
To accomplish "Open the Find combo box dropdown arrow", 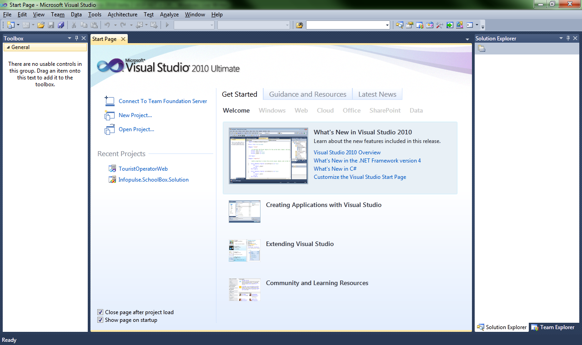I will pos(387,25).
